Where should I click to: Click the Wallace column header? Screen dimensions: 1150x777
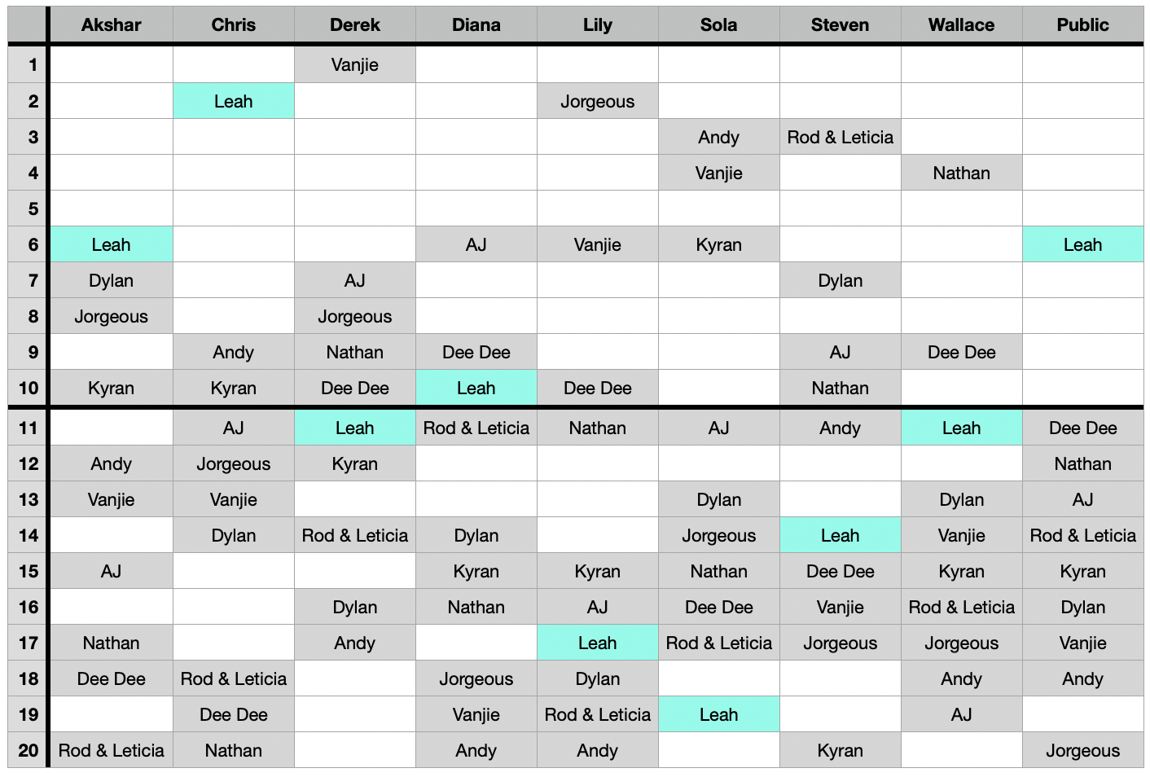tap(961, 25)
